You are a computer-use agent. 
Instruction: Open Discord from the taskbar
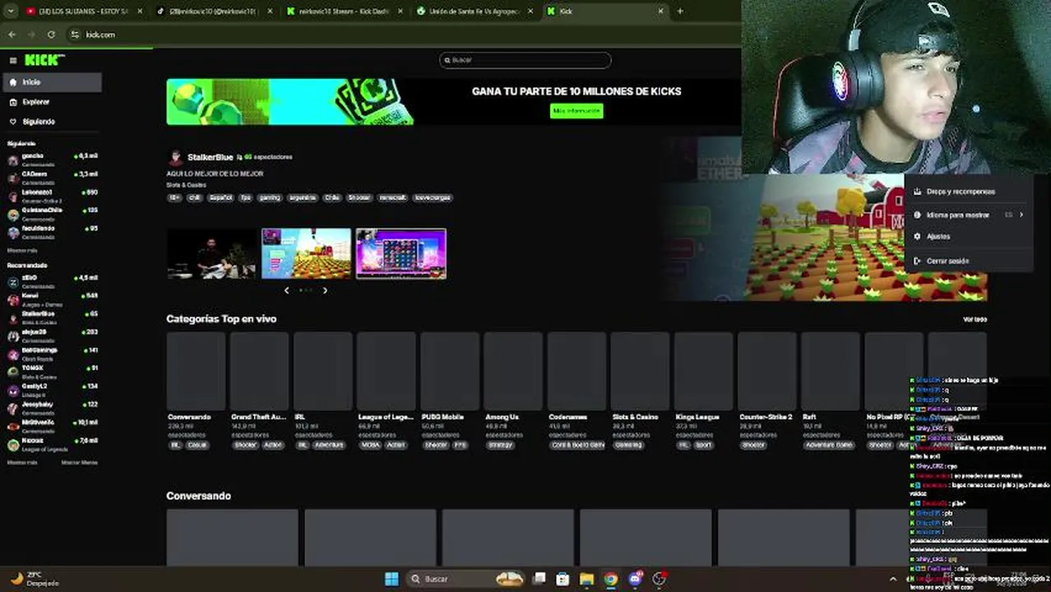(x=635, y=579)
